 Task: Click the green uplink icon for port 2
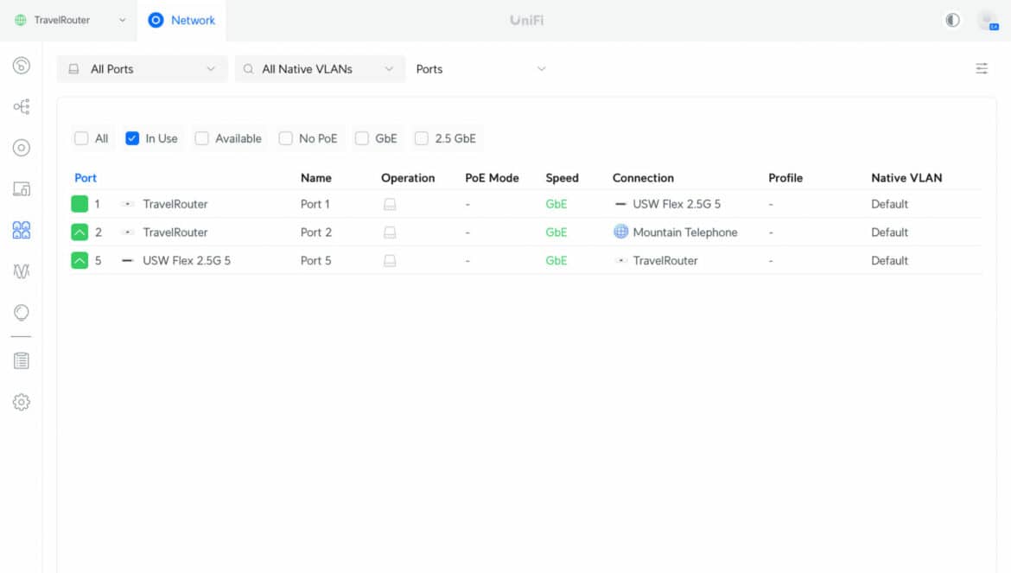click(79, 232)
